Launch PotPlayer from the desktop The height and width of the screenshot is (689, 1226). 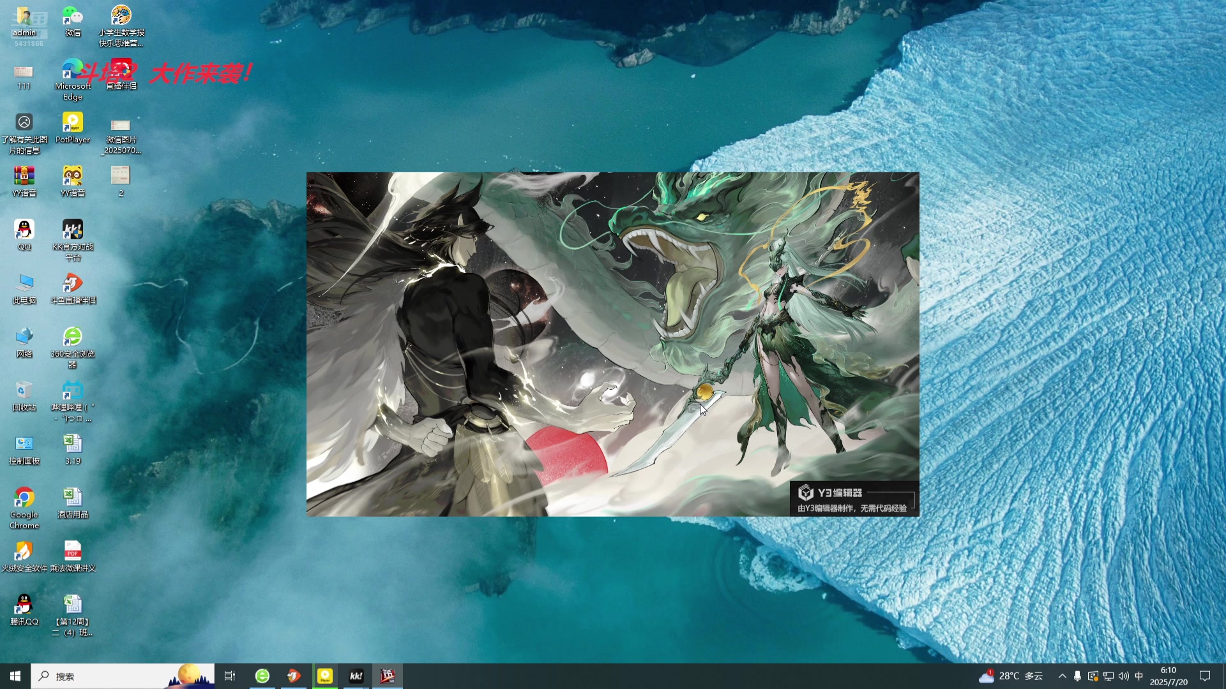73,129
